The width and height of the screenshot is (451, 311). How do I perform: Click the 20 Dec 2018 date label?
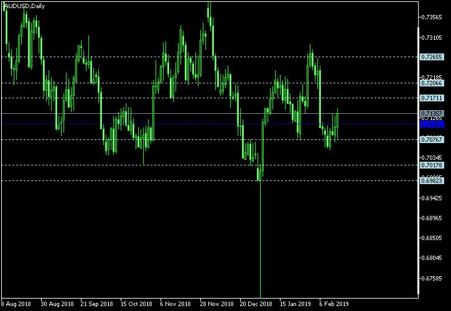[x=256, y=304]
